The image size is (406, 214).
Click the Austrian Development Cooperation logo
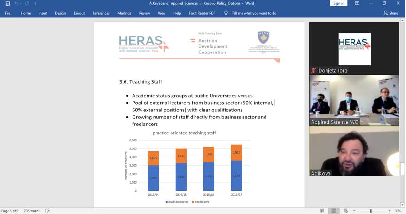tap(209, 44)
